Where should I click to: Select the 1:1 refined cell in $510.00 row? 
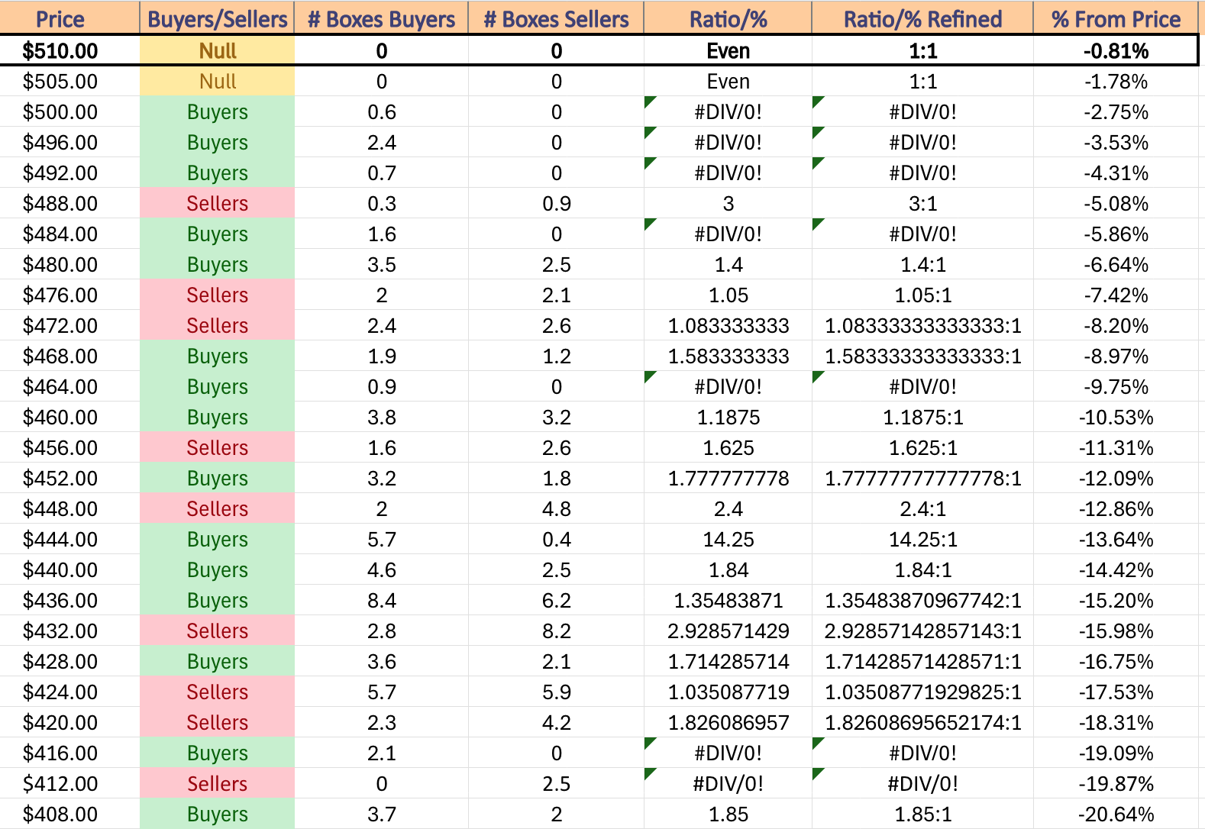(922, 50)
